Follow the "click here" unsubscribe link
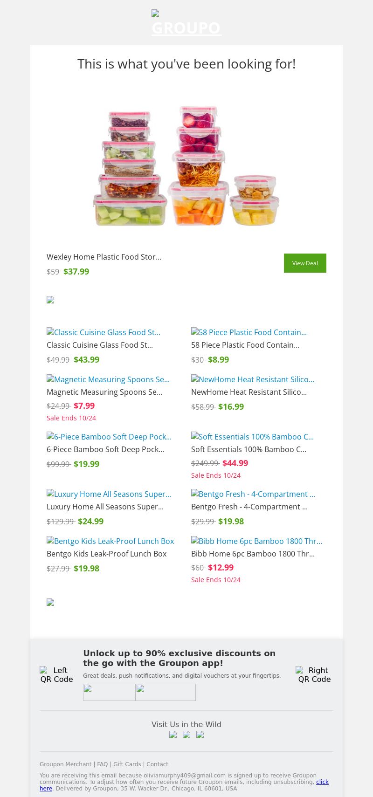Image resolution: width=373 pixels, height=797 pixels. pos(322,782)
